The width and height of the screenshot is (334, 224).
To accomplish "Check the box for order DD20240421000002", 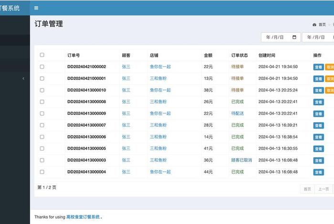I will click(x=42, y=67).
